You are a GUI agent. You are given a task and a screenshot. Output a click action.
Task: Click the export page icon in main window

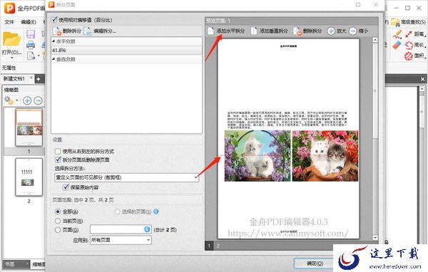[x=31, y=56]
